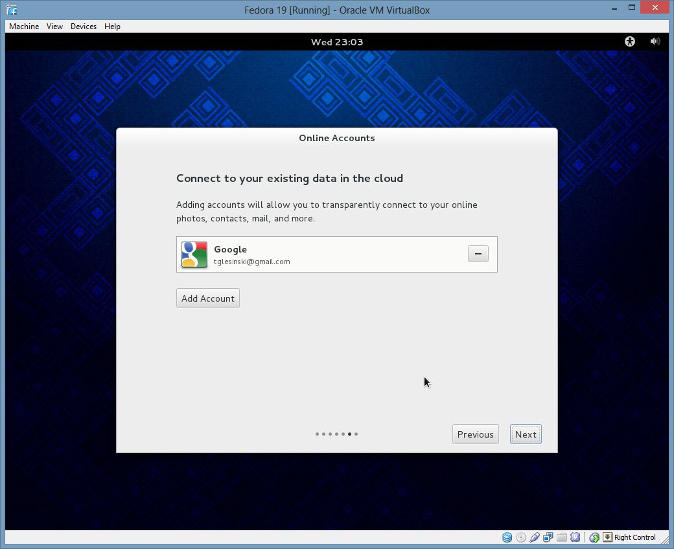
Task: Click the network adapters status icon
Action: coord(548,537)
